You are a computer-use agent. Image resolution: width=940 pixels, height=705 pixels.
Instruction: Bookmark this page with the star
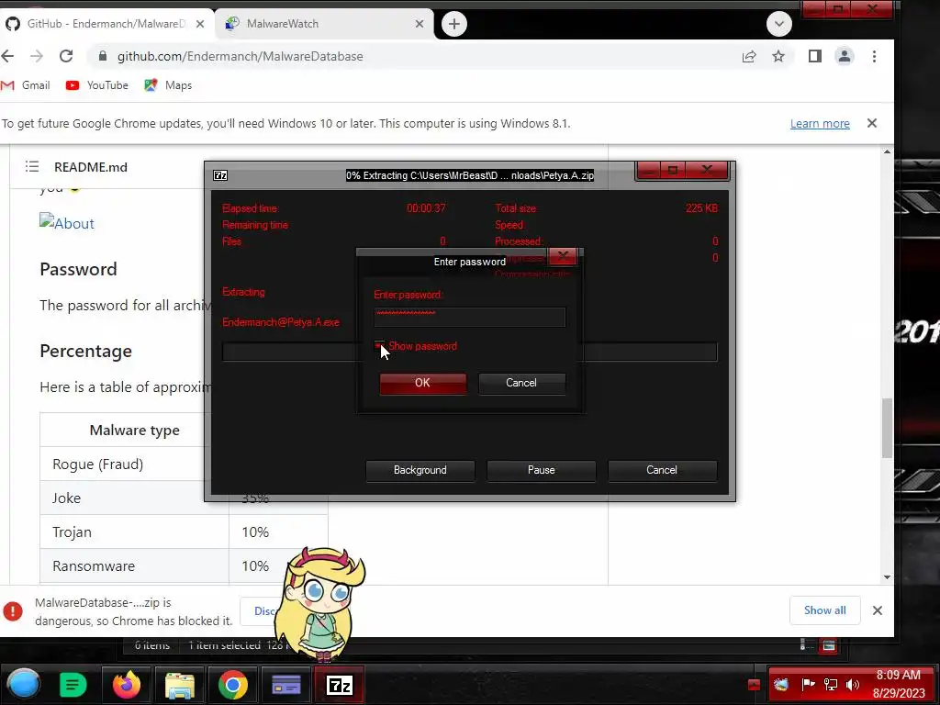778,56
